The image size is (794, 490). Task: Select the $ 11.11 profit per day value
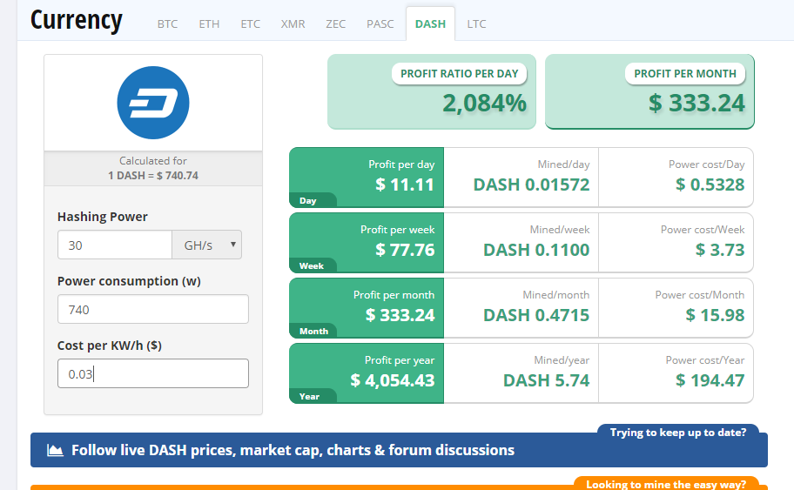[x=405, y=185]
